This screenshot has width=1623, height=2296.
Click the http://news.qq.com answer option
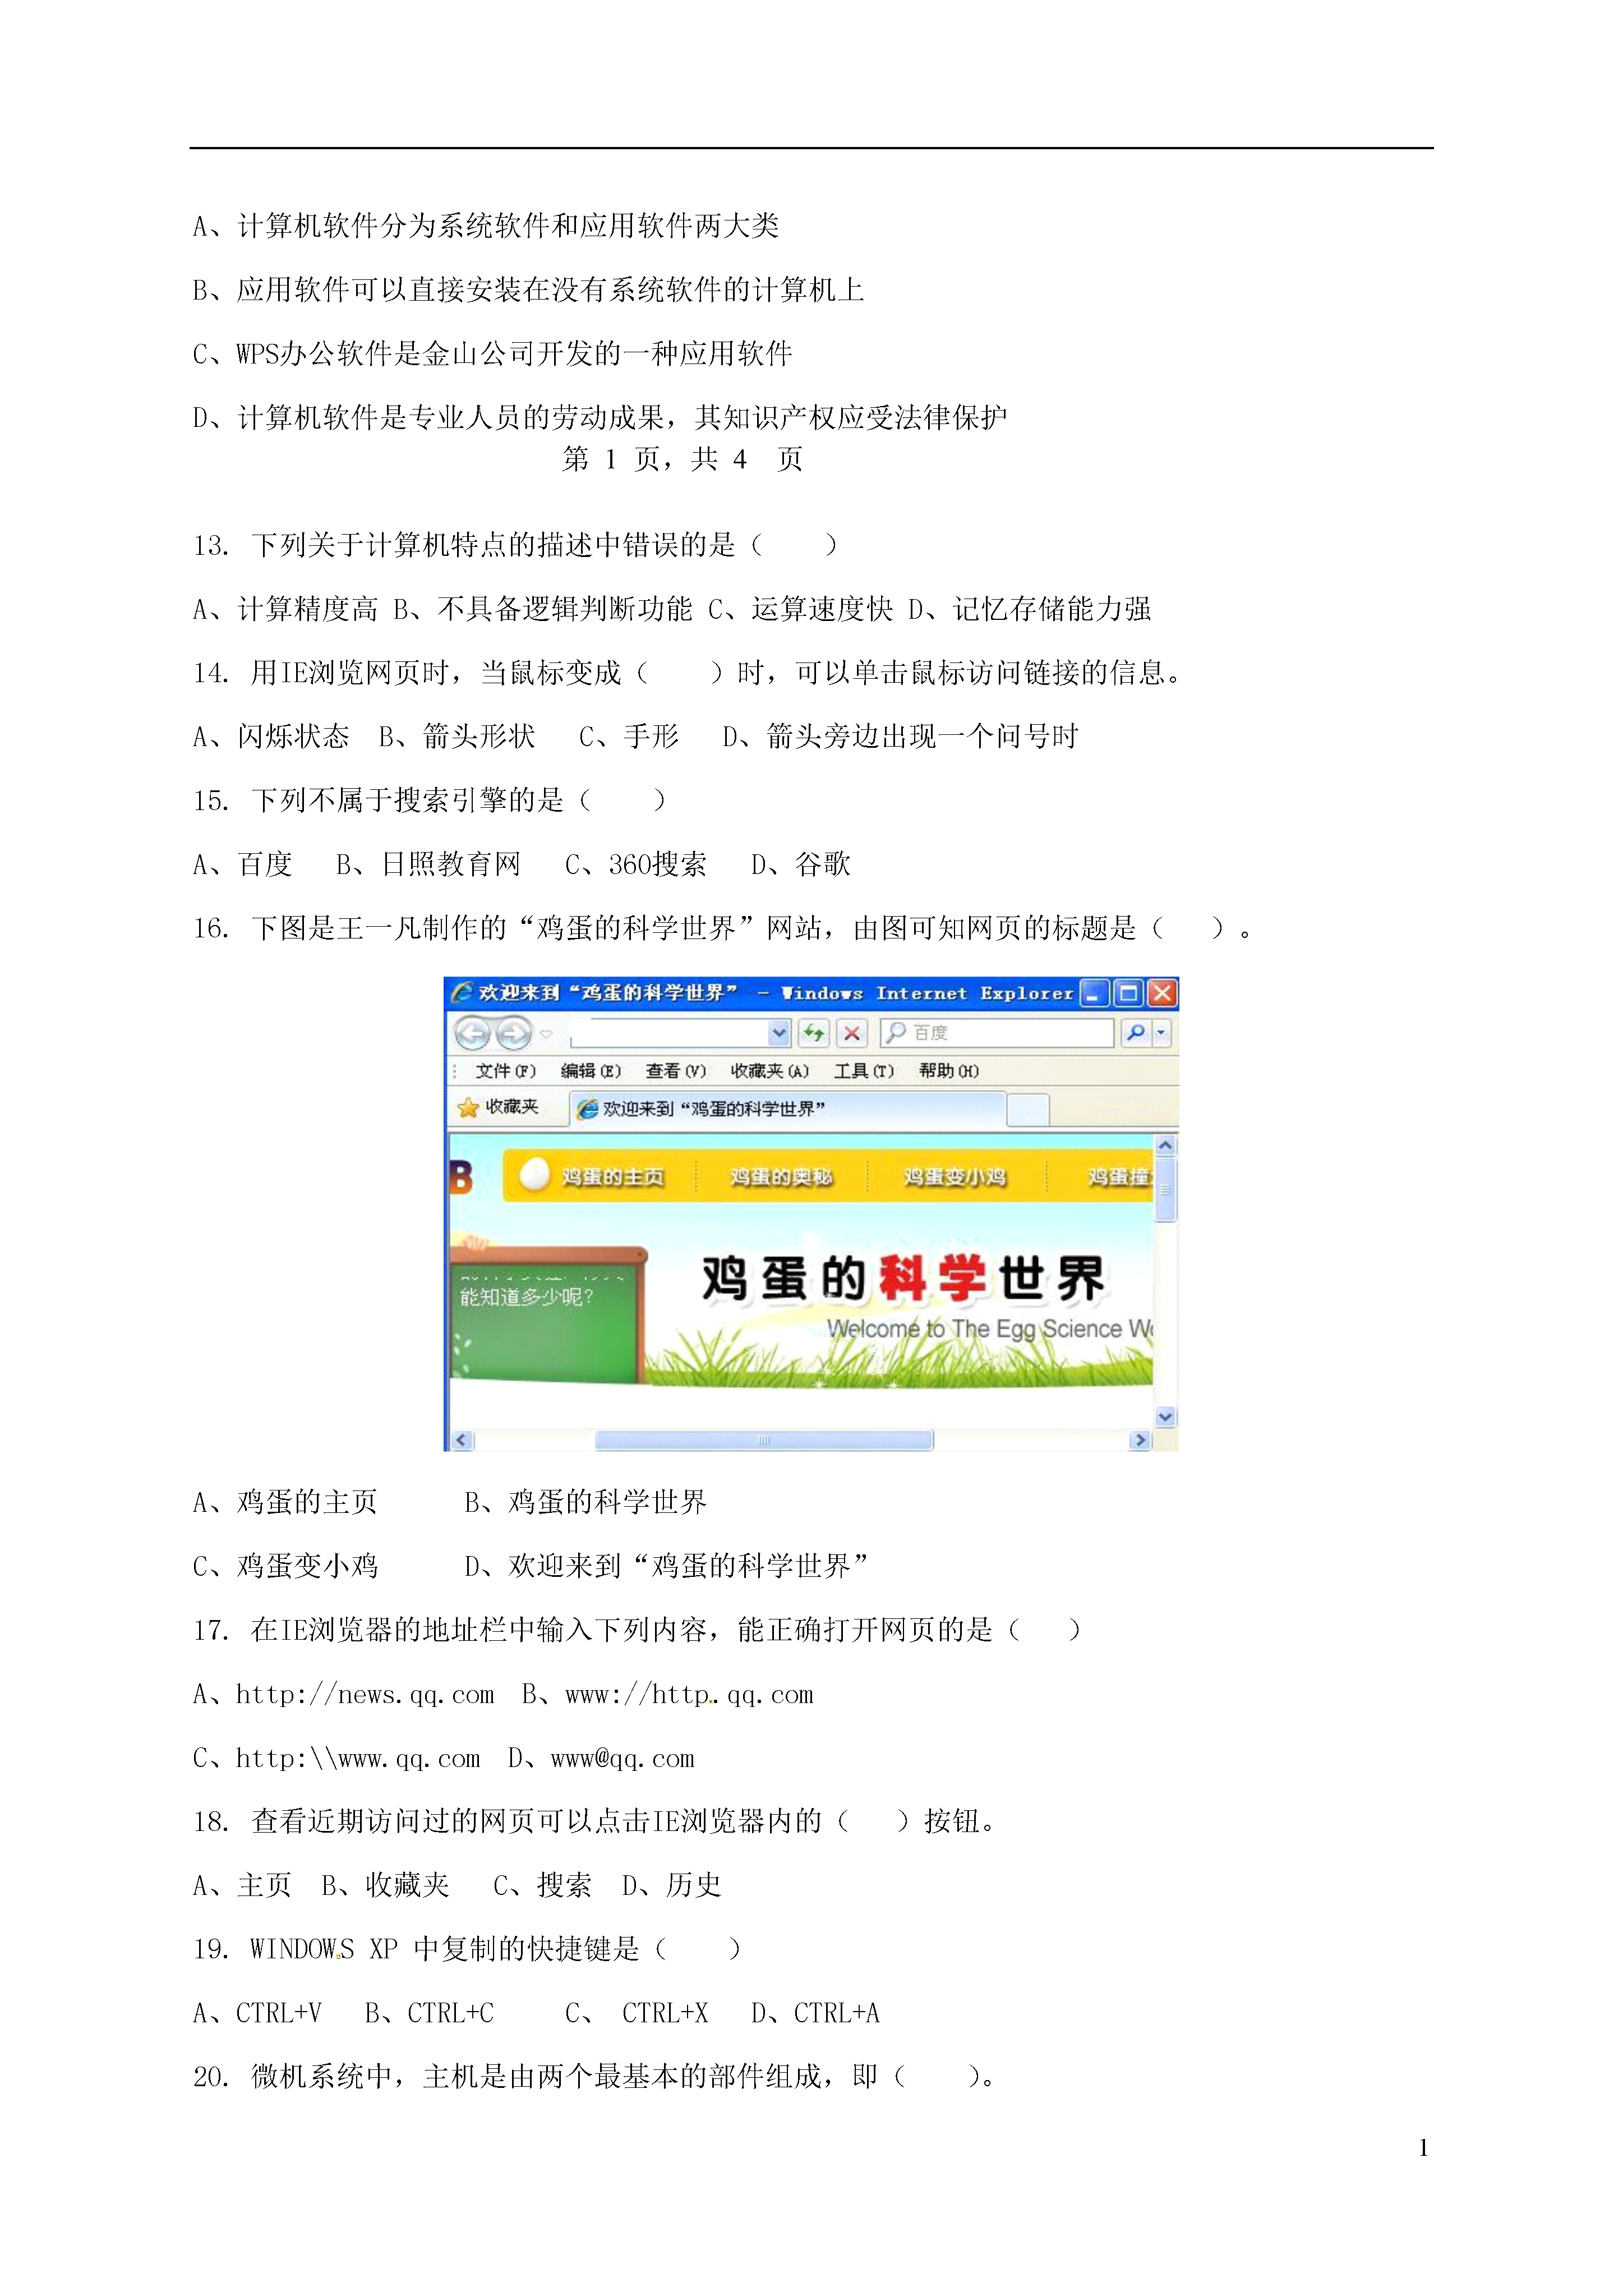(x=343, y=1694)
